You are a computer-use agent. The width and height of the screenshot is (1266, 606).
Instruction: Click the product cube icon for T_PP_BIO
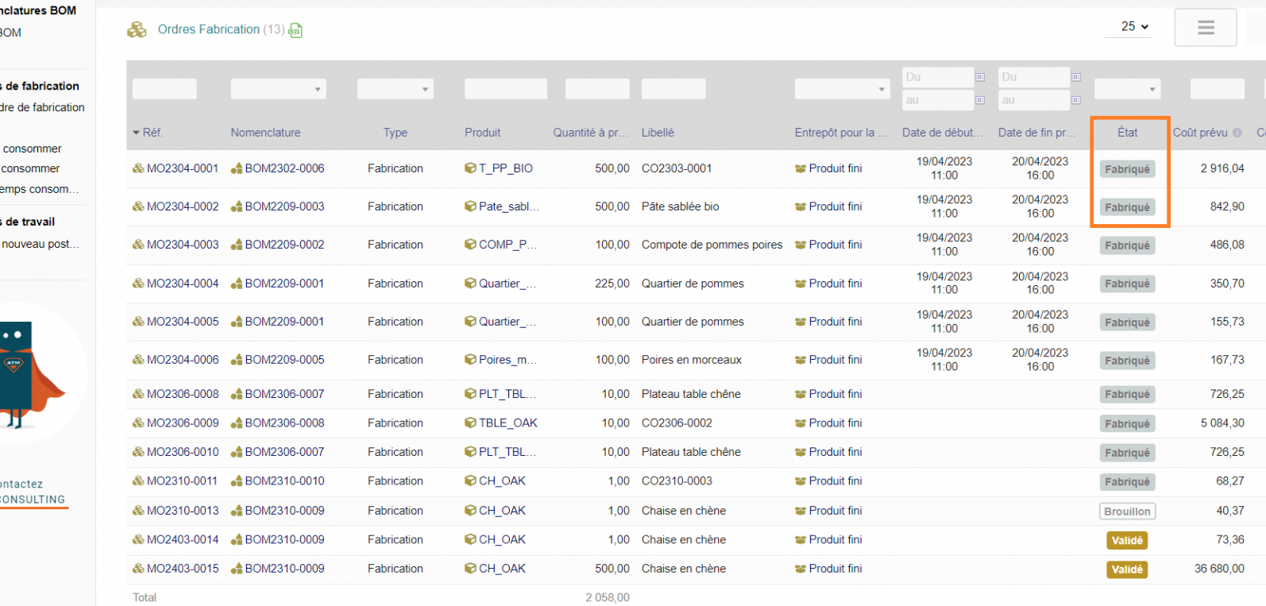(470, 168)
